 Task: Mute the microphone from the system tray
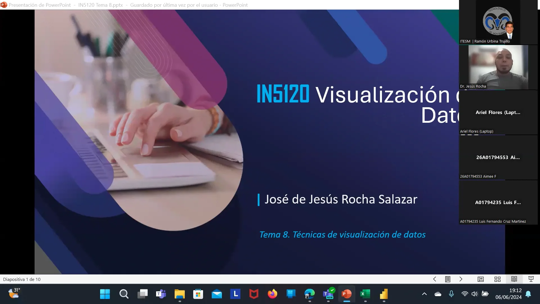(x=451, y=294)
